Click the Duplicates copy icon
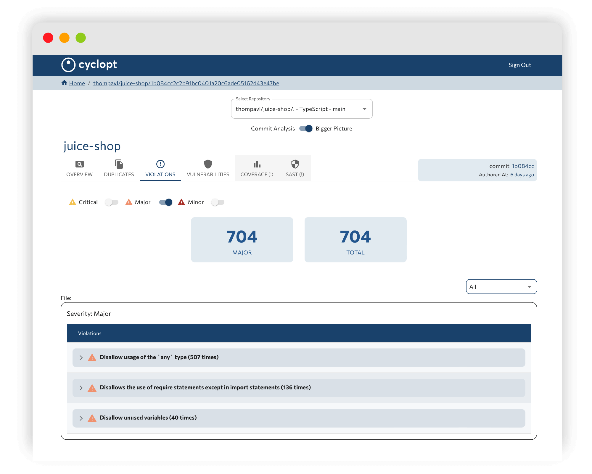This screenshot has height=474, width=592. click(x=119, y=164)
